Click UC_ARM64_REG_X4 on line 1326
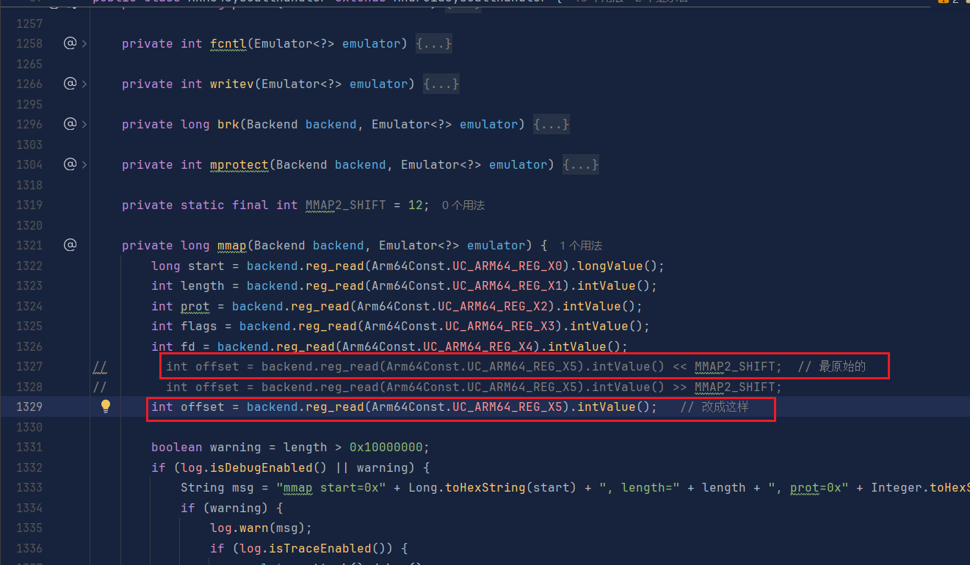This screenshot has width=970, height=565. coord(478,346)
